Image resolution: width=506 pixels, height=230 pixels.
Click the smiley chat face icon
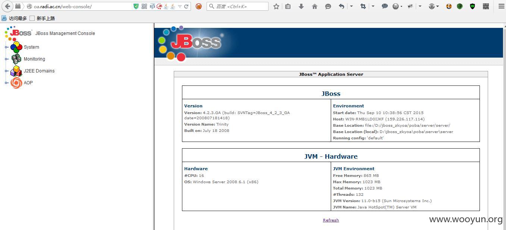click(x=328, y=6)
